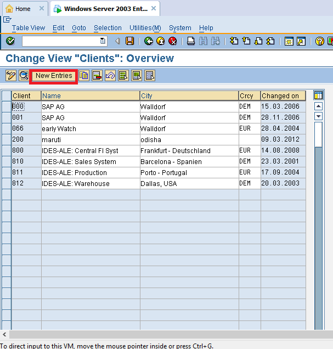The width and height of the screenshot is (333, 349).
Task: Select row for client 066 early Watch
Action: 6,128
